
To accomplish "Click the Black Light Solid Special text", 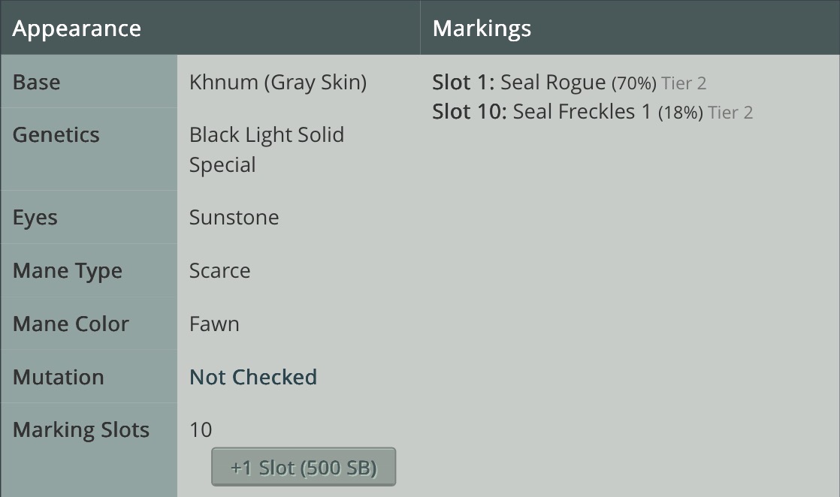I will [266, 149].
